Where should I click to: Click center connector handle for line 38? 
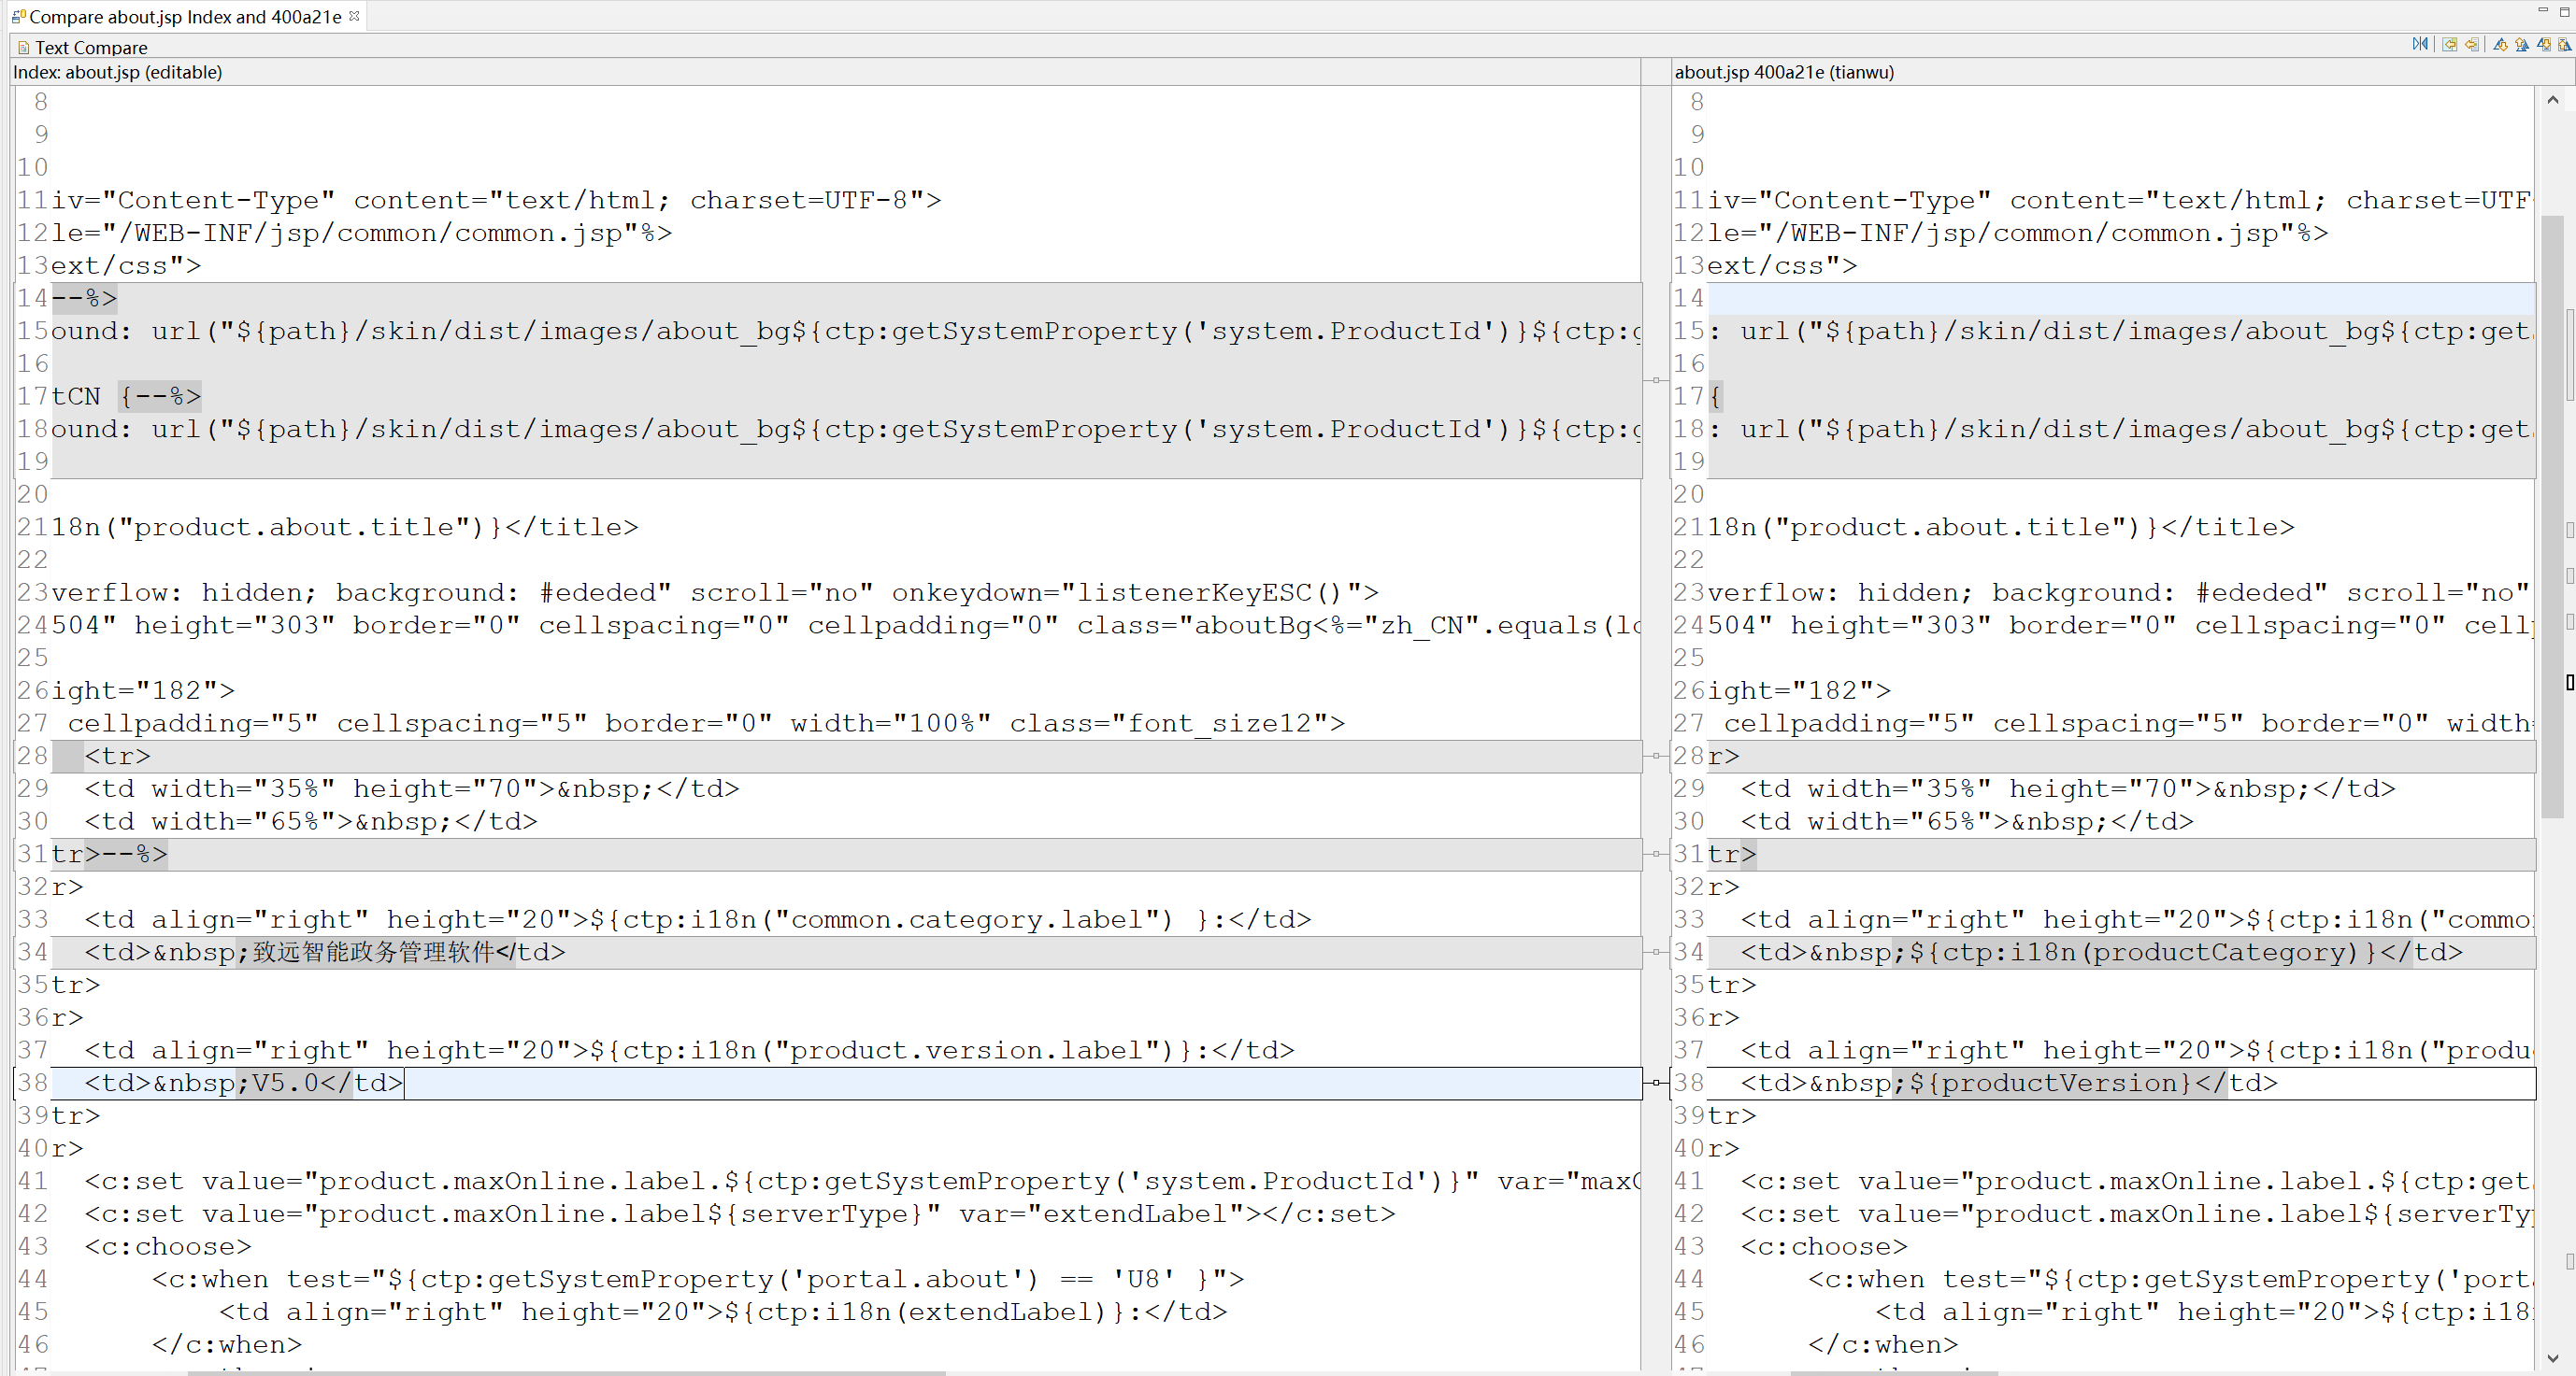point(1657,1083)
